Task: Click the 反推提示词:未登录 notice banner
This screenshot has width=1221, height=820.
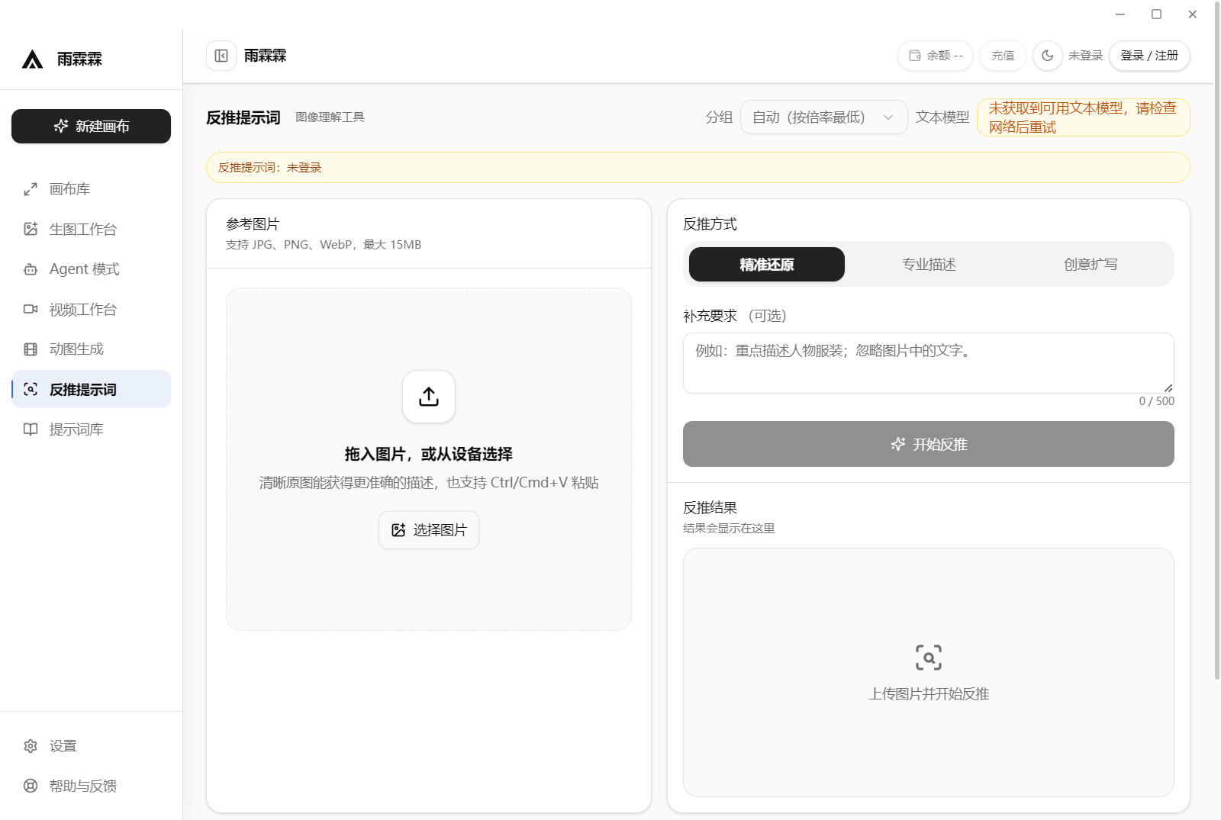Action: tap(698, 168)
